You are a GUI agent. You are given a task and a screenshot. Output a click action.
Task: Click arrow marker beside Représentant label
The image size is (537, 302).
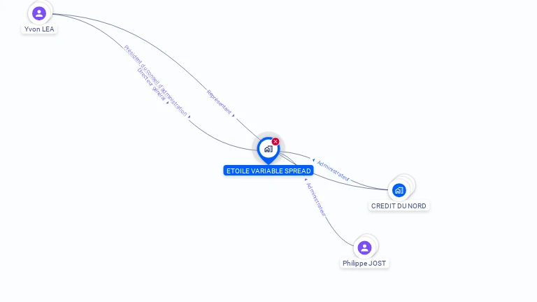234,116
